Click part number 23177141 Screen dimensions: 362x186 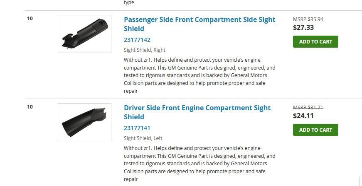point(137,128)
